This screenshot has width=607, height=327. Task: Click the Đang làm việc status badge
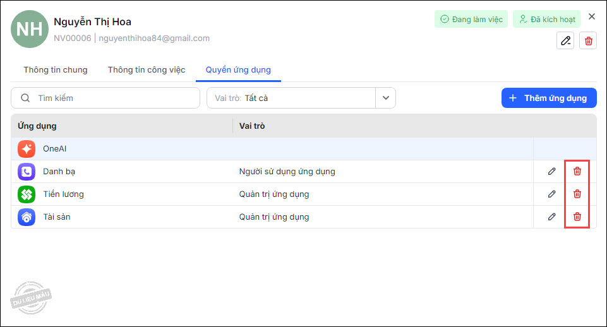click(471, 19)
